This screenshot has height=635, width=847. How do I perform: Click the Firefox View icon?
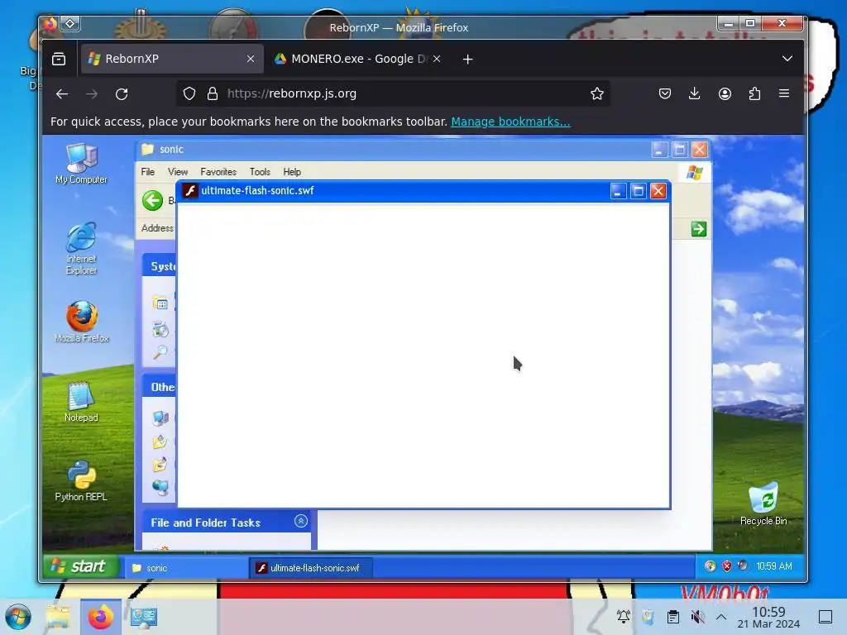[59, 59]
